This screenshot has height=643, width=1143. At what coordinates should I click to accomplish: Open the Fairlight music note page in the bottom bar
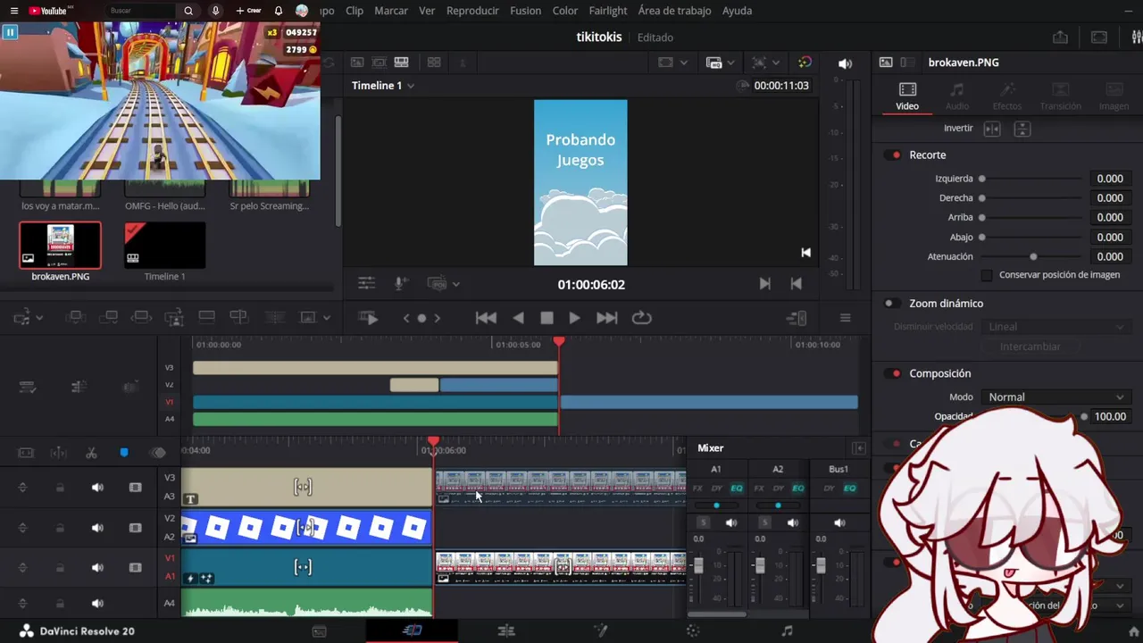(787, 630)
